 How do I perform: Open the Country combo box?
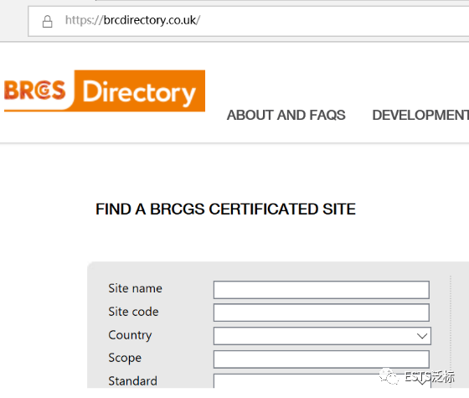(322, 336)
